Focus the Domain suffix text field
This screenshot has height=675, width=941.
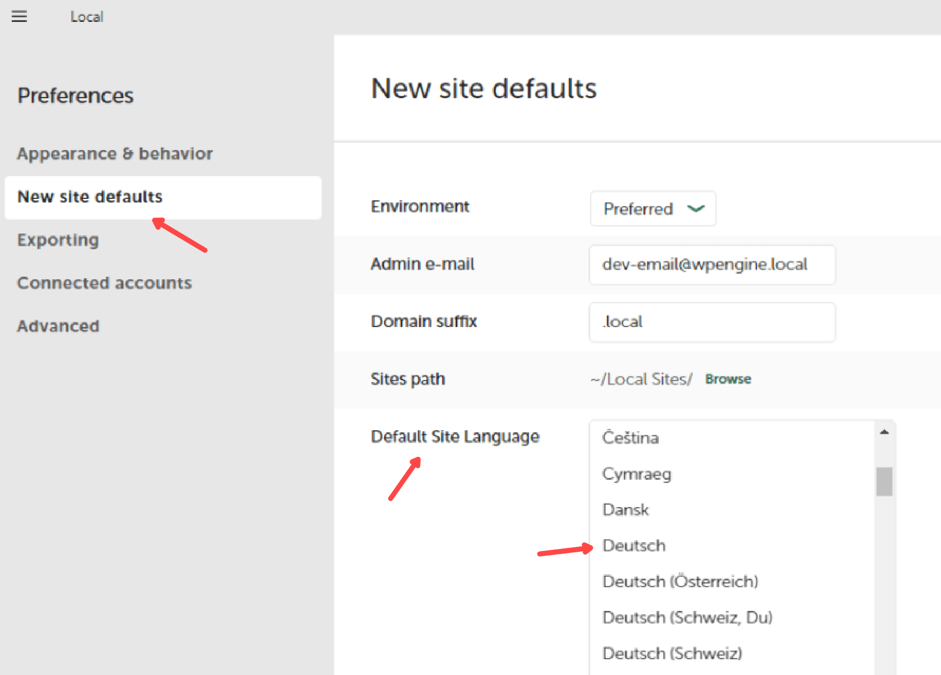[x=712, y=322]
